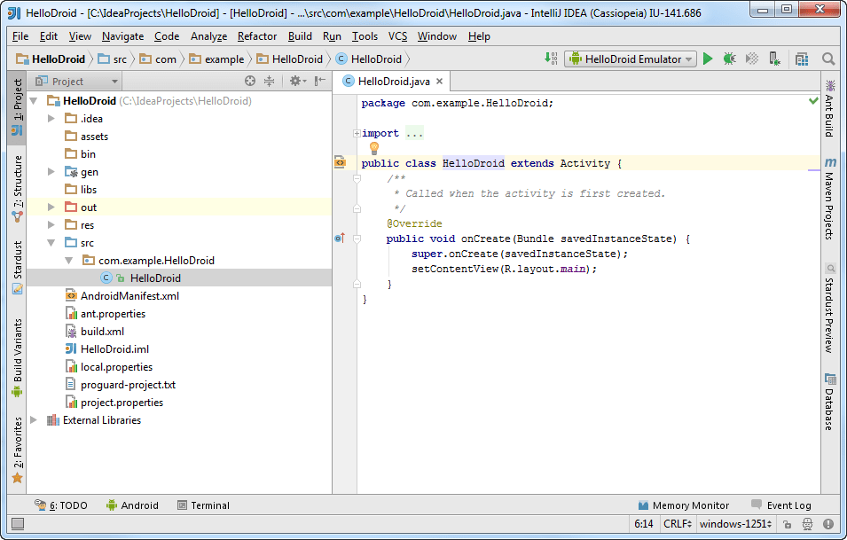Expand the res folder
Viewport: 847px width, 540px height.
(x=51, y=225)
